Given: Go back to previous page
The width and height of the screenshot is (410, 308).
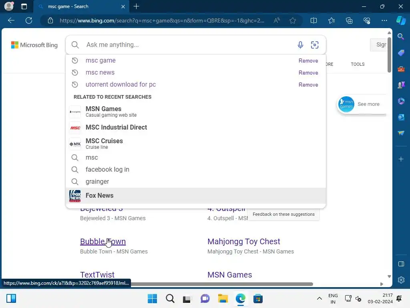Looking at the screenshot, I should point(11,20).
